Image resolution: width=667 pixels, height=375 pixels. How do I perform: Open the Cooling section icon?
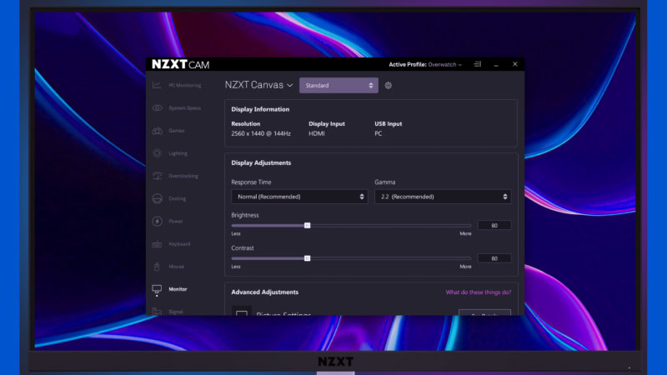157,198
